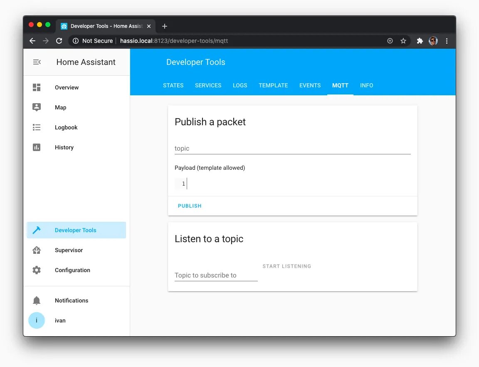Click the Notifications bell icon
The height and width of the screenshot is (367, 479).
pos(37,301)
